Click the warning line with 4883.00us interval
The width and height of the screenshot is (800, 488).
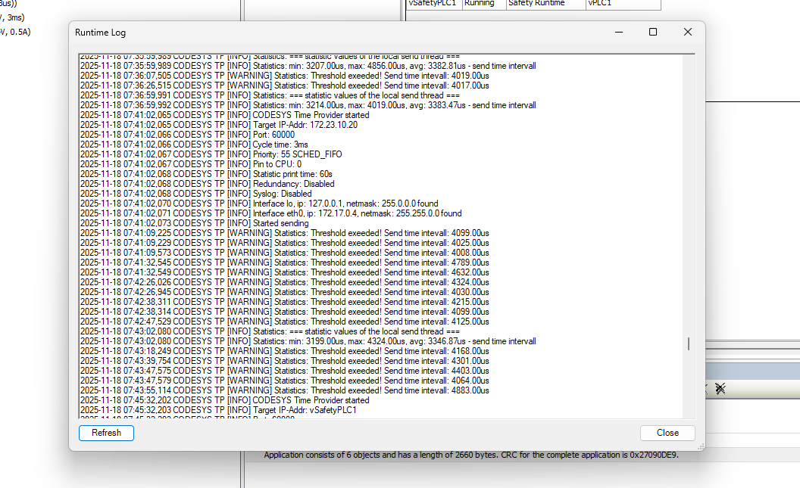pyautogui.click(x=284, y=390)
